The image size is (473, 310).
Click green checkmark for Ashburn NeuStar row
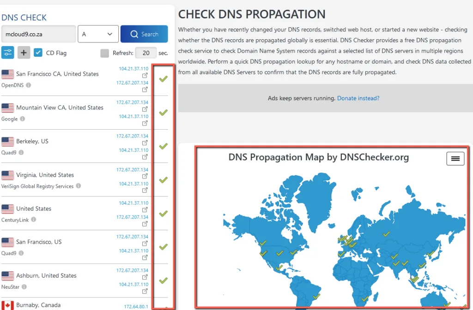[163, 281]
